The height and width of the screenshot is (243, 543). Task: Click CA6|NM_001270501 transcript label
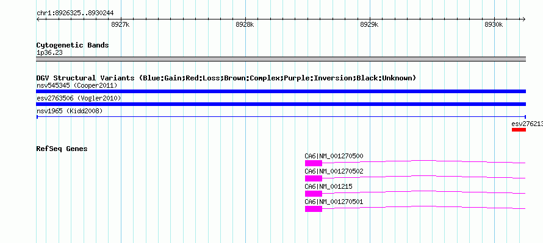coord(334,202)
